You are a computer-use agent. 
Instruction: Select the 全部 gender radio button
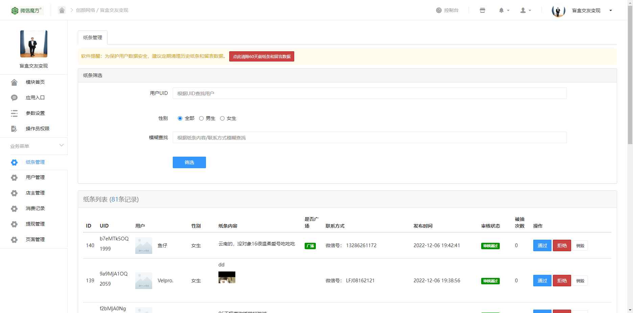180,118
